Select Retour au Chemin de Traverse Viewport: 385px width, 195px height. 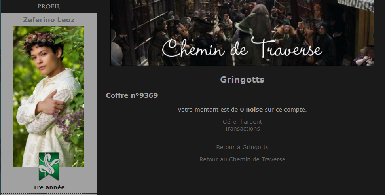pyautogui.click(x=242, y=159)
